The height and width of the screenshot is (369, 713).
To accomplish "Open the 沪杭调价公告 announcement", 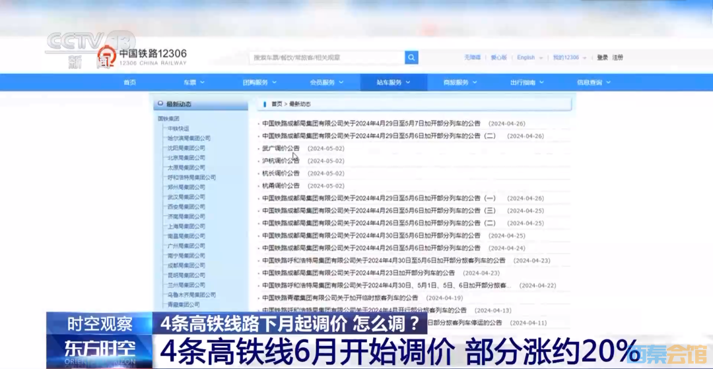I will 281,161.
